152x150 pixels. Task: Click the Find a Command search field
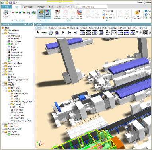tap(91, 7)
